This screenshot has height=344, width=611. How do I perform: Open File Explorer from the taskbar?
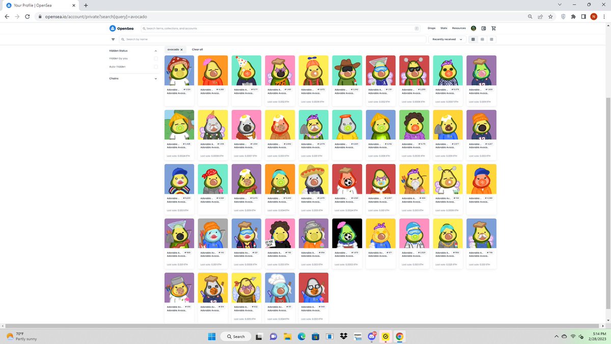(x=287, y=336)
